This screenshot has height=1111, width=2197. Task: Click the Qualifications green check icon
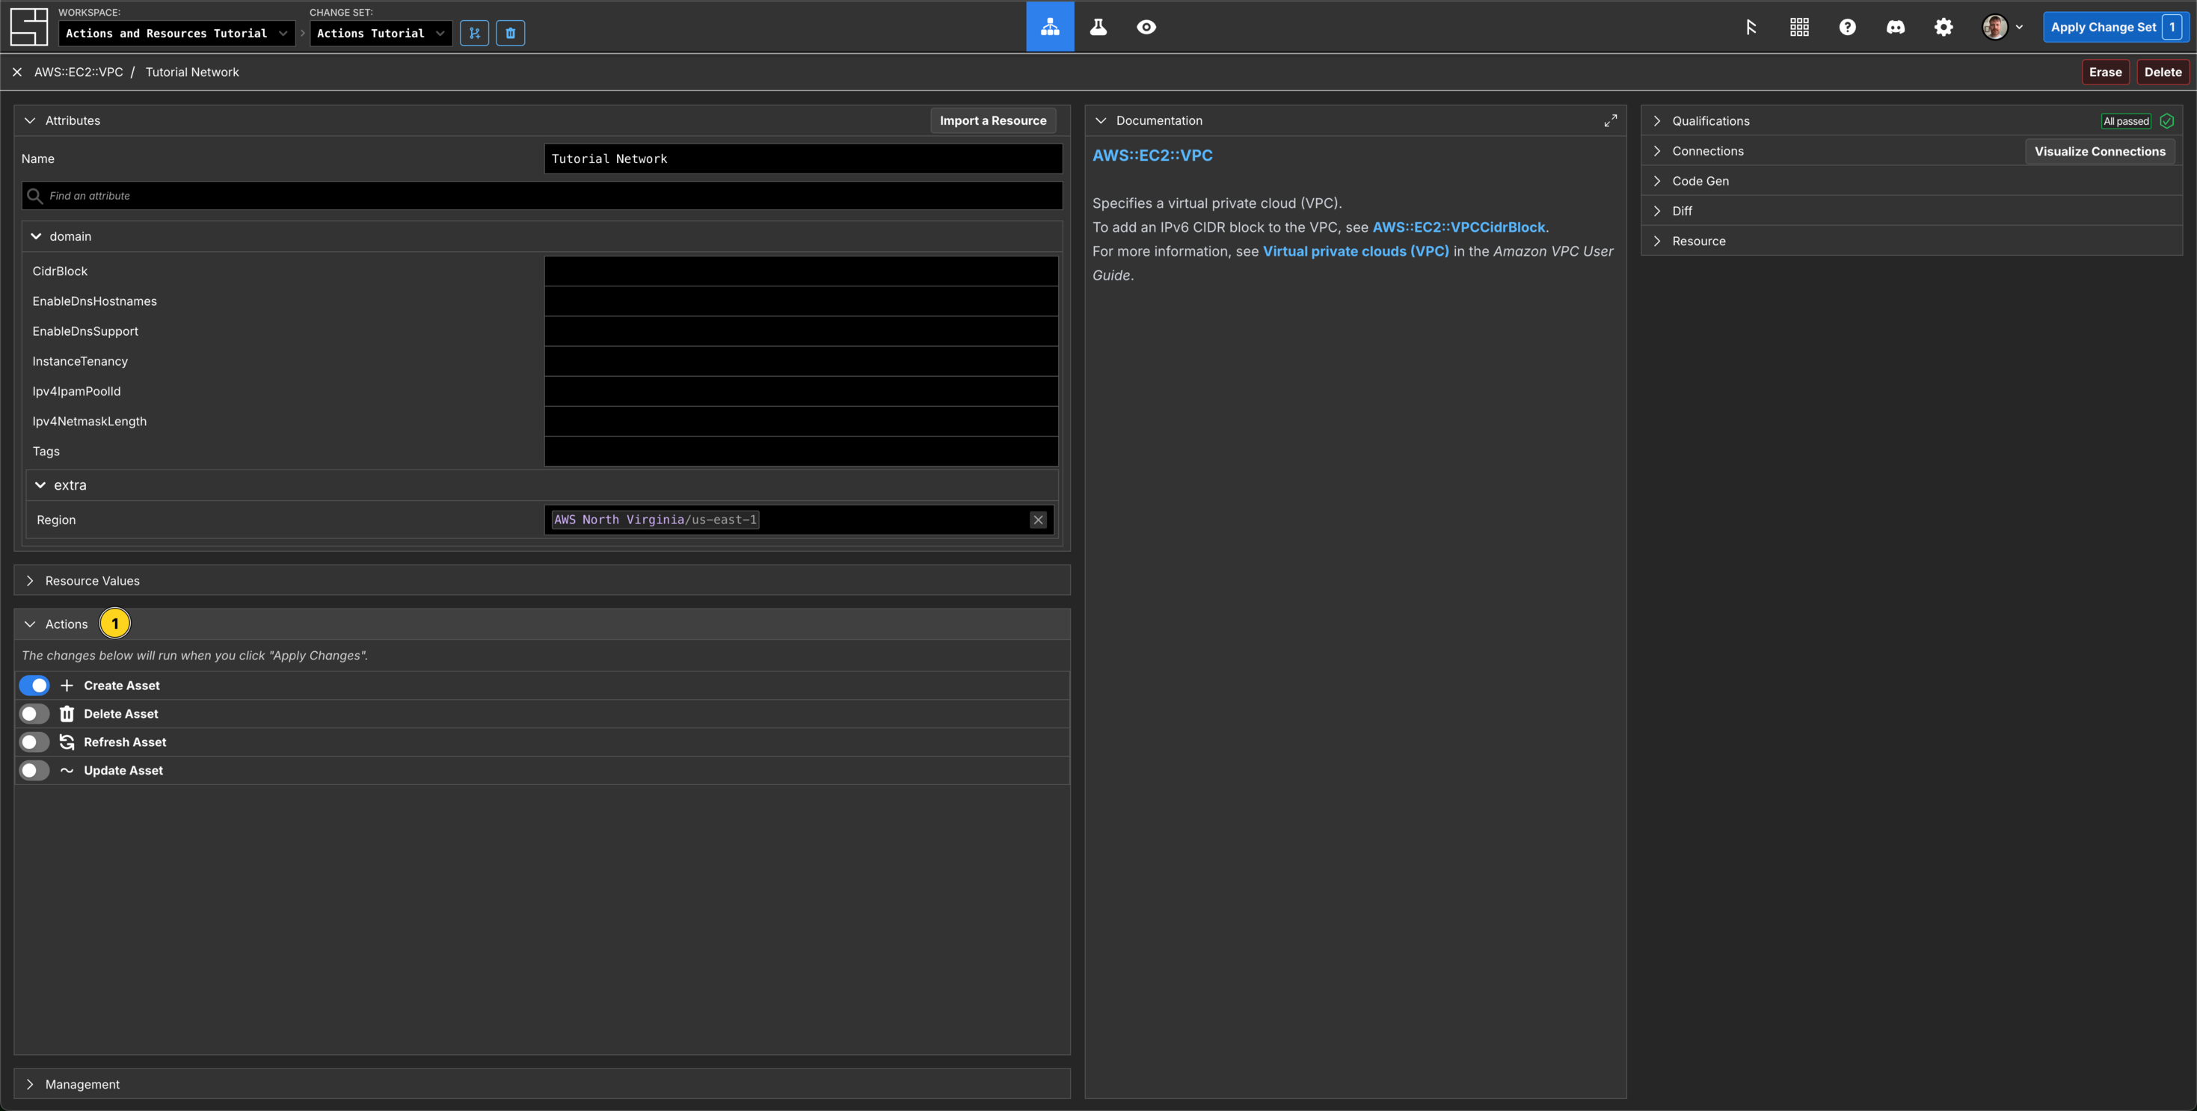[x=2166, y=121]
